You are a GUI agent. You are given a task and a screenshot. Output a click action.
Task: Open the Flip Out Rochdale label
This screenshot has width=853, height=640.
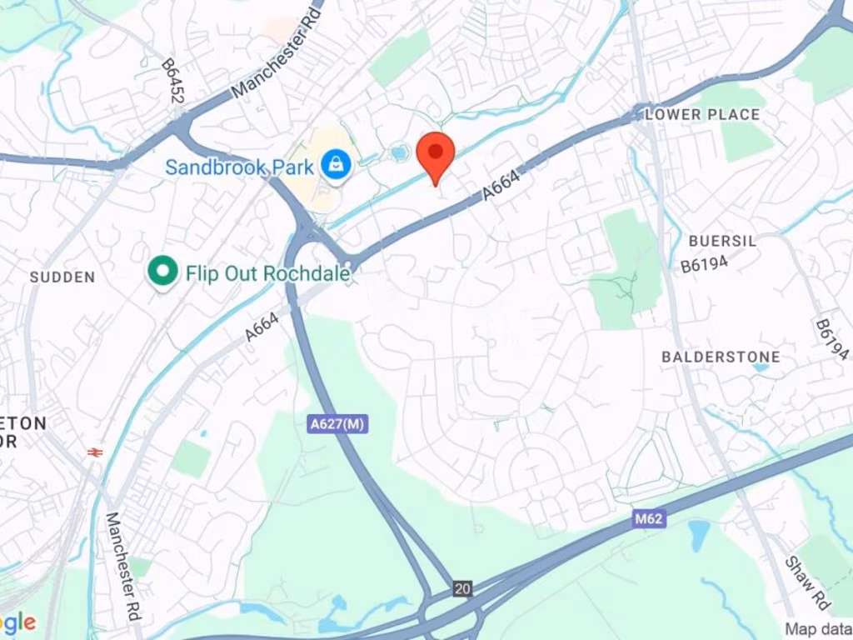click(x=267, y=272)
